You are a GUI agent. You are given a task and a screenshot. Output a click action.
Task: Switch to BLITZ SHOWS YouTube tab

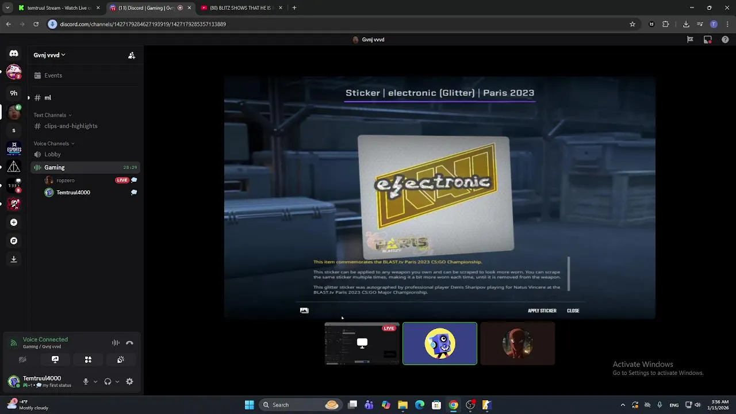click(x=241, y=8)
